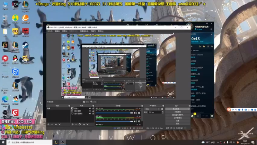Add a new source with the plus icon

(73, 124)
